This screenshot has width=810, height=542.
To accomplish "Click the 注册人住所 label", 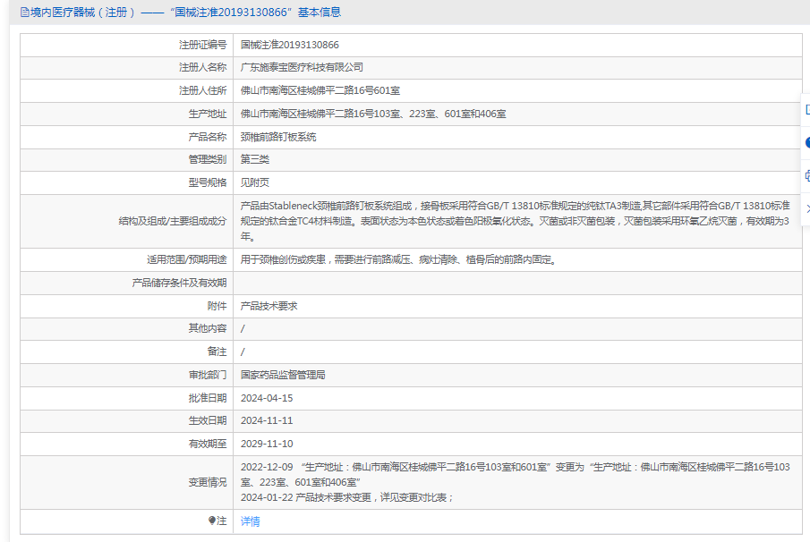I will pos(203,90).
